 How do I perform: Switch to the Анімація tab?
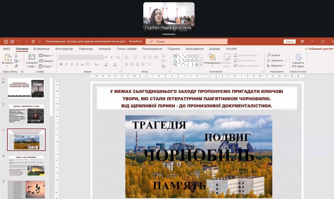click(x=105, y=49)
